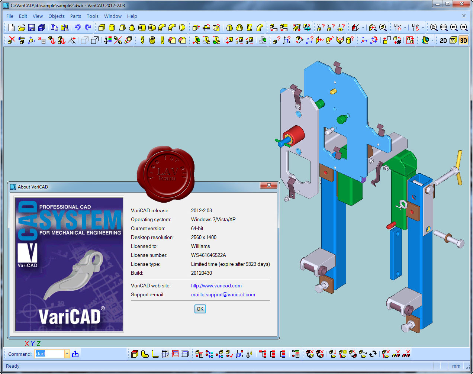
Task: Open the Parts menu
Action: tap(75, 16)
